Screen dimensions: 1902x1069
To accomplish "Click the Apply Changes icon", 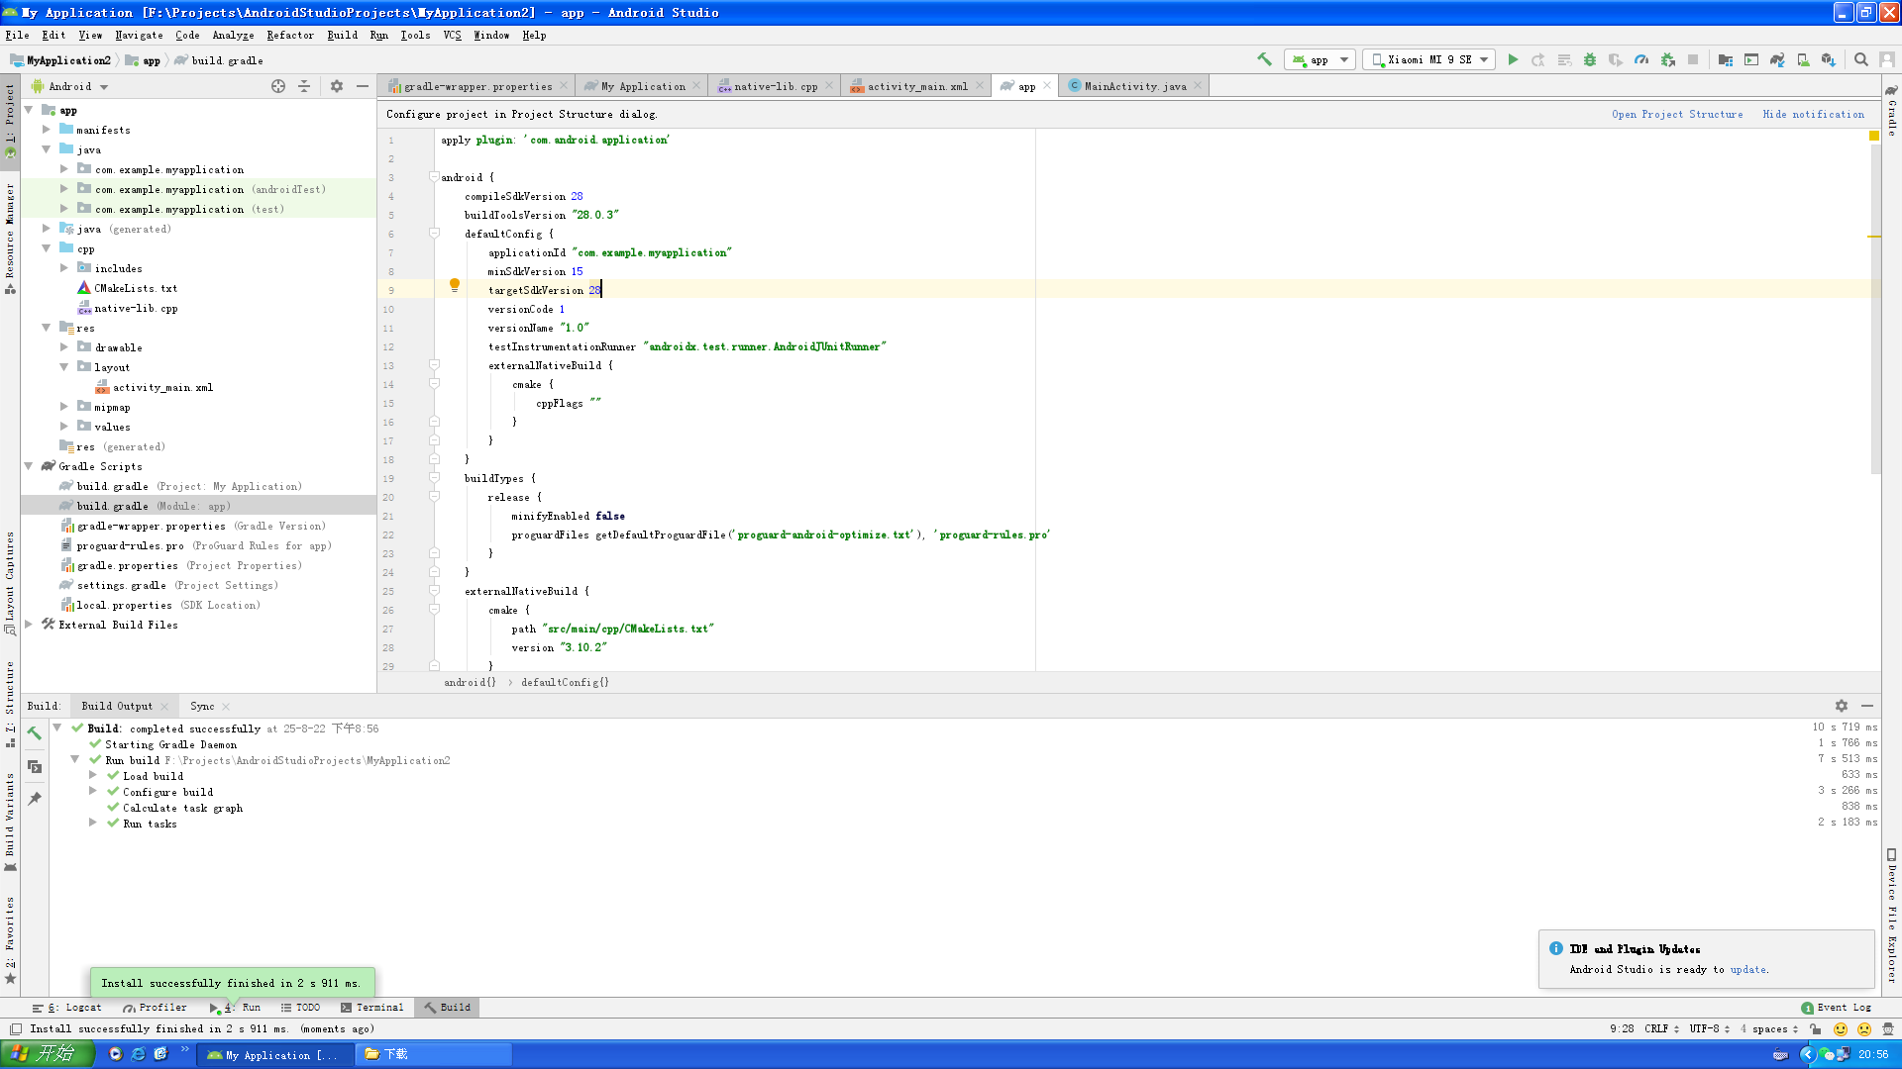I will coord(1538,59).
